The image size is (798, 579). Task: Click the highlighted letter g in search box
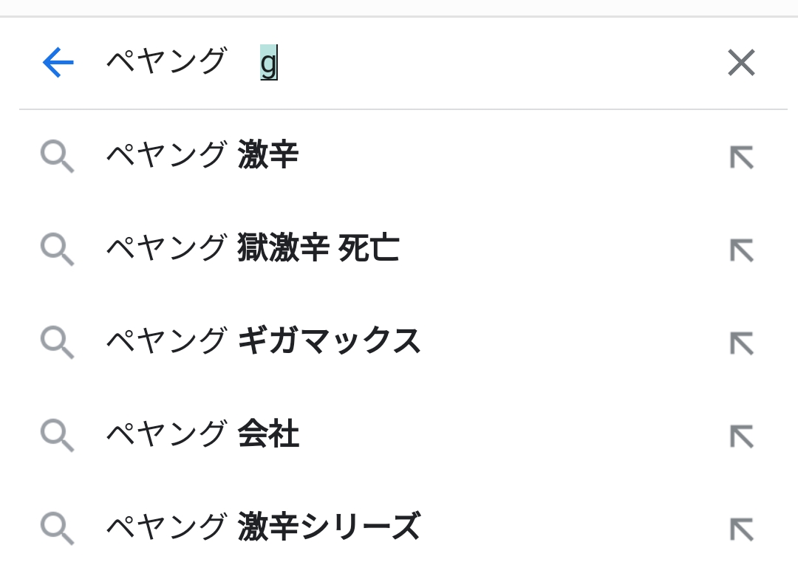(268, 64)
